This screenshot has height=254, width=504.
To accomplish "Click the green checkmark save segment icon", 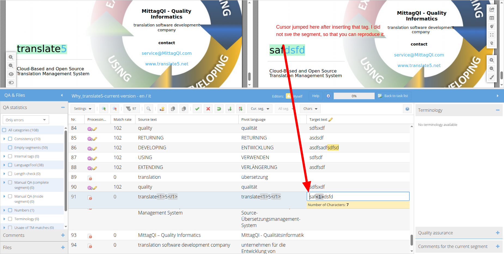I will pos(197,109).
